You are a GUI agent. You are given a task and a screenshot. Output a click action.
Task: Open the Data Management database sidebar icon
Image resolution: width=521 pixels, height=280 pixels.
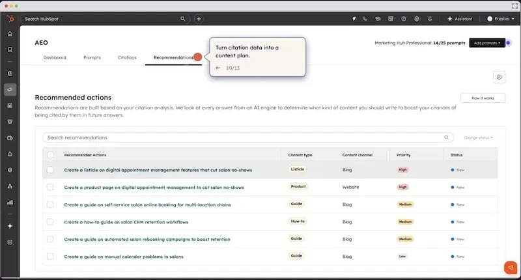10,170
